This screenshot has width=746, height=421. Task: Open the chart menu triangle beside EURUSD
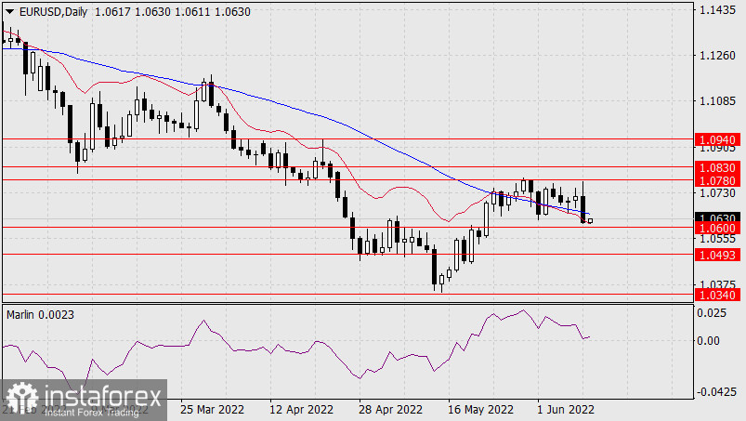tap(9, 12)
